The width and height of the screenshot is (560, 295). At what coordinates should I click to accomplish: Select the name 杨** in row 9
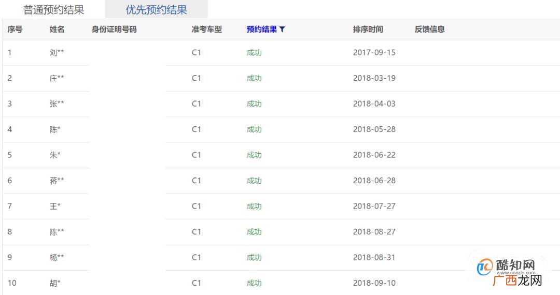click(x=57, y=257)
